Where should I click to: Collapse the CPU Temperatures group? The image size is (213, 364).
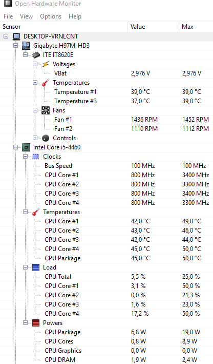coord(25,212)
